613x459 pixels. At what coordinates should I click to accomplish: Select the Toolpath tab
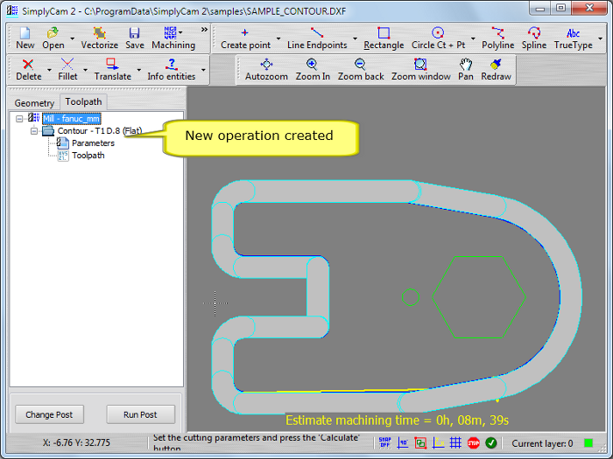tap(84, 101)
